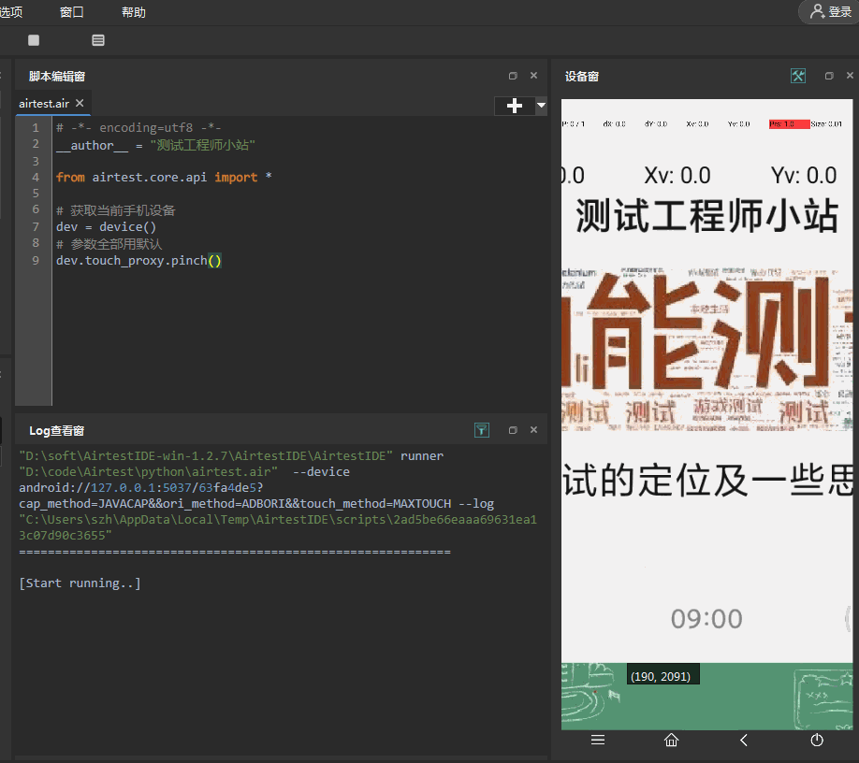Image resolution: width=859 pixels, height=763 pixels.
Task: Click the 登录 login button
Action: pyautogui.click(x=831, y=11)
